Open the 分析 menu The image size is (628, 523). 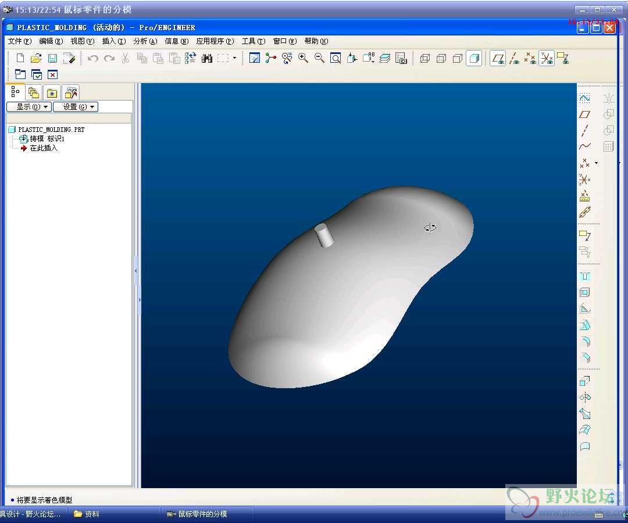tap(145, 41)
